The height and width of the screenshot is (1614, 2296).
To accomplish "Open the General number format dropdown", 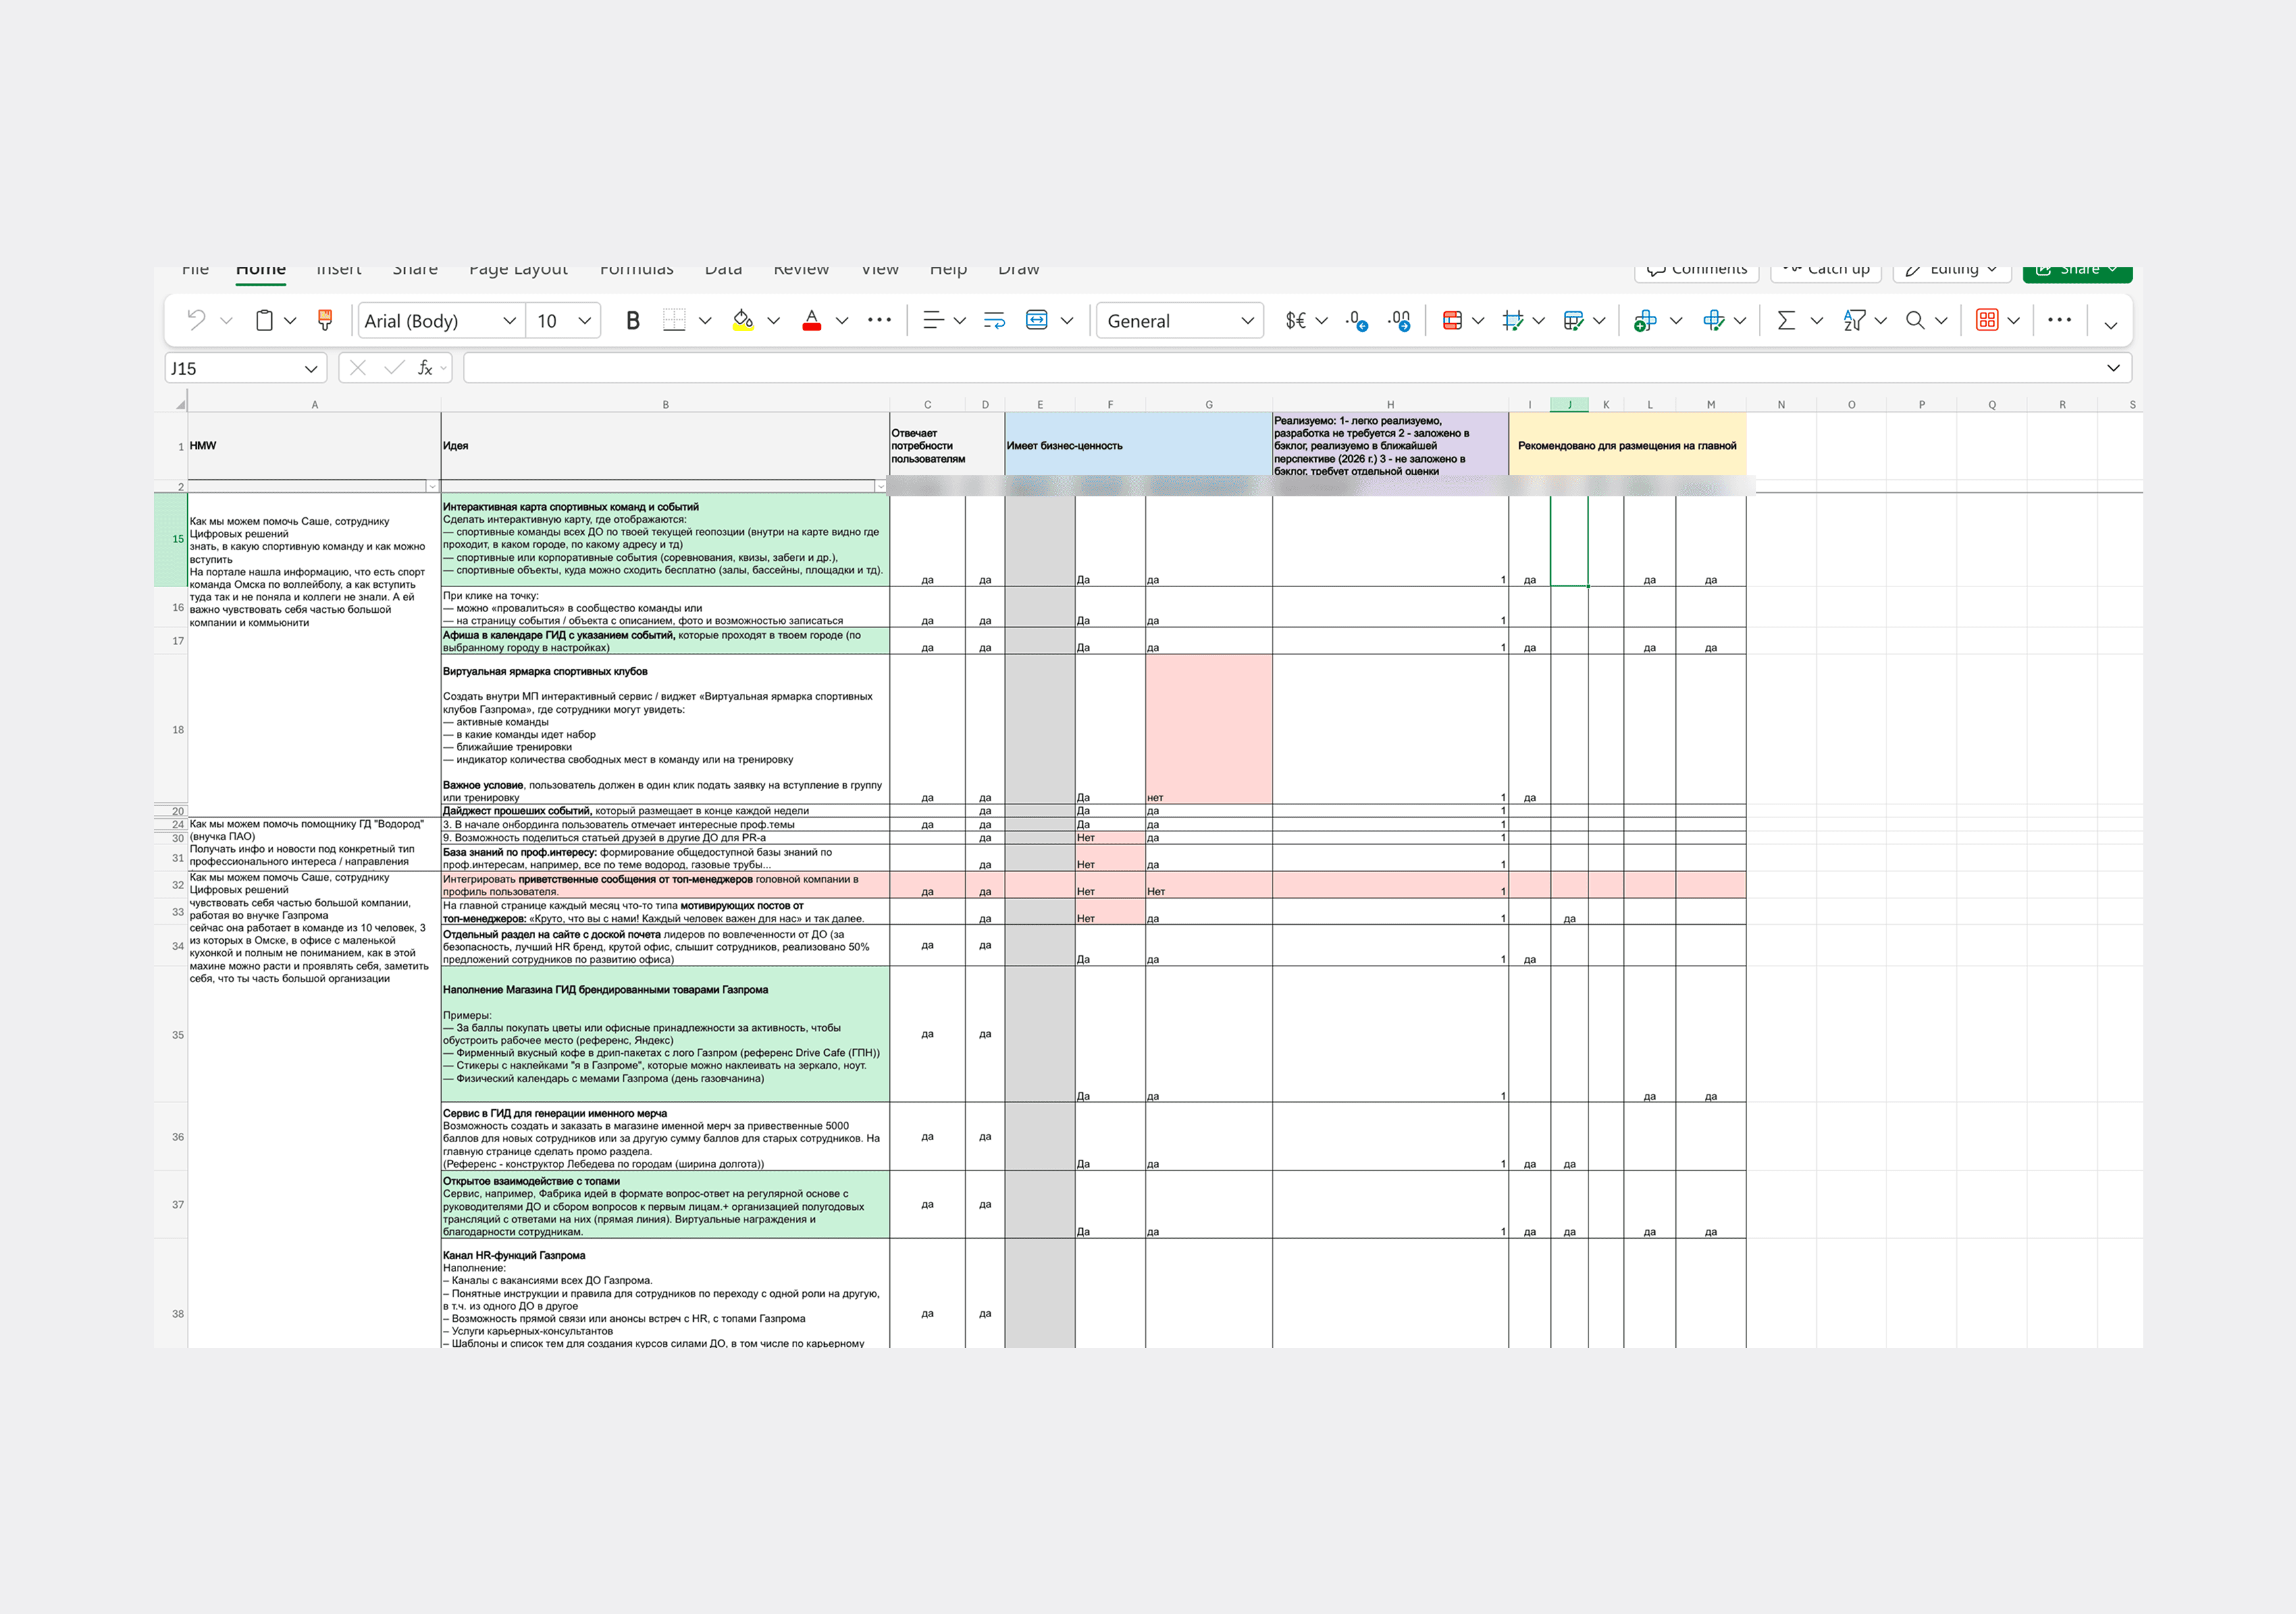I will [1247, 320].
